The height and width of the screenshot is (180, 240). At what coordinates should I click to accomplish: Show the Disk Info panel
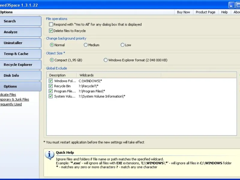[20, 76]
